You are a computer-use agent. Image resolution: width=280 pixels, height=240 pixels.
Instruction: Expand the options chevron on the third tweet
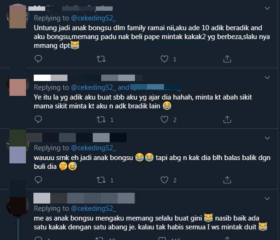tap(267, 138)
